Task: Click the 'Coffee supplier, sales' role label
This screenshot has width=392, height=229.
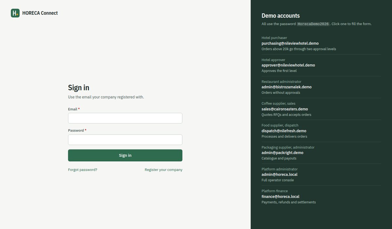Action: (x=279, y=103)
